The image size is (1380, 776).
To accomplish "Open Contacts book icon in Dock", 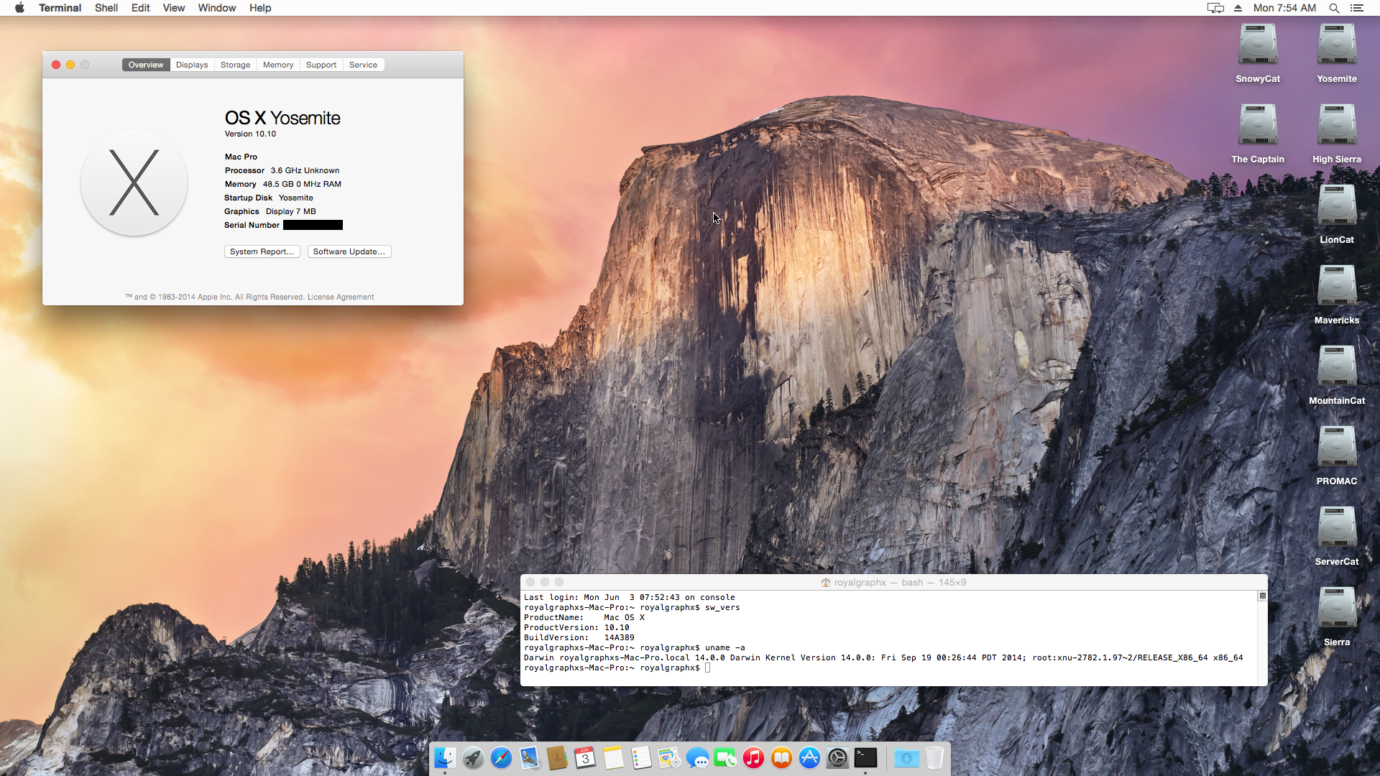I will [557, 757].
